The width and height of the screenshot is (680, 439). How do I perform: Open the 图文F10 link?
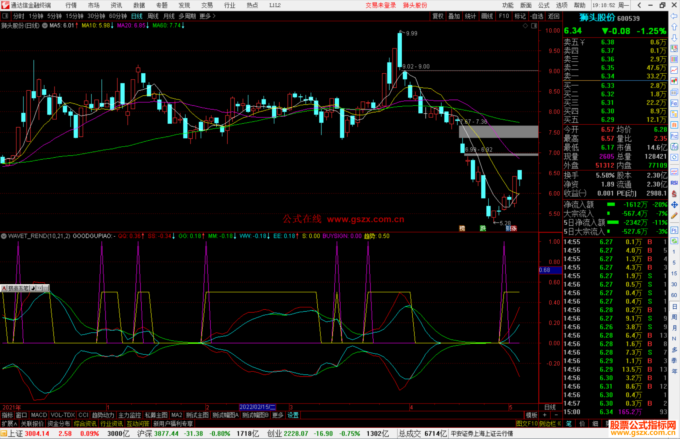[x=527, y=424]
